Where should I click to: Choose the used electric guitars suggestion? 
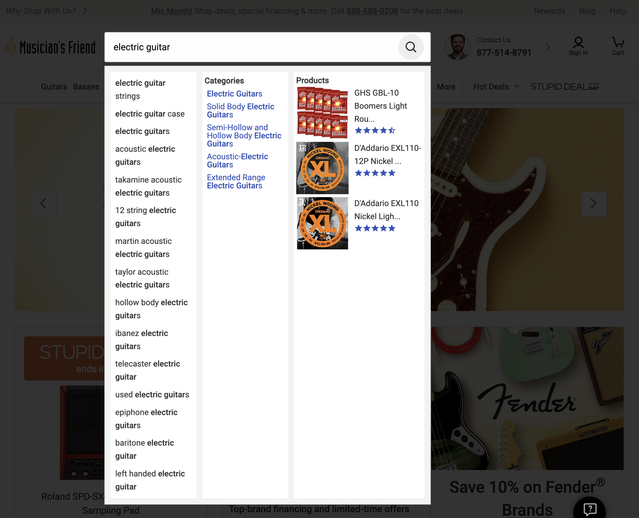click(152, 394)
